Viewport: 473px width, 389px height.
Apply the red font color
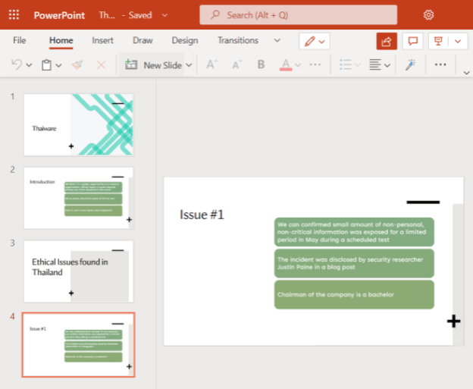pyautogui.click(x=286, y=65)
